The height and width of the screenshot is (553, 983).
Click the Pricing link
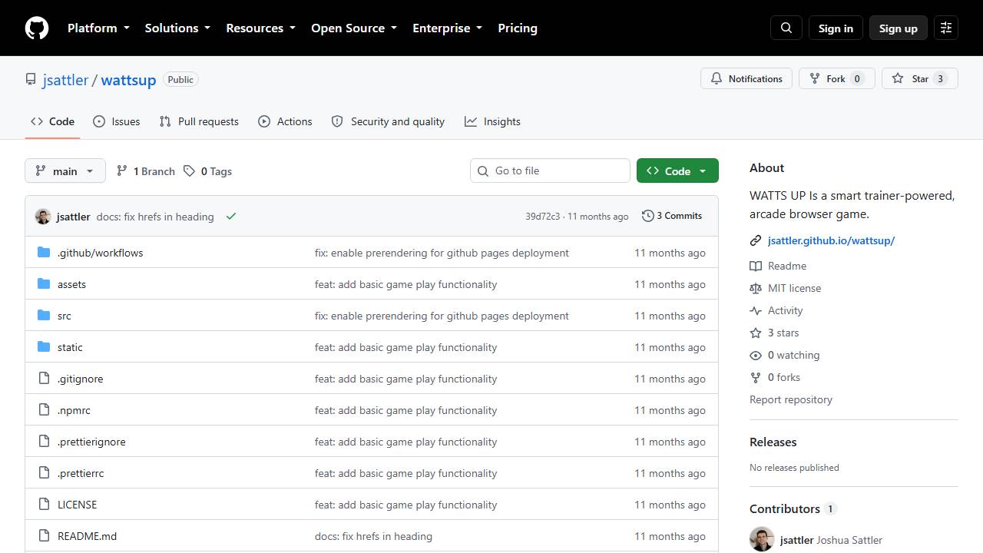click(518, 28)
